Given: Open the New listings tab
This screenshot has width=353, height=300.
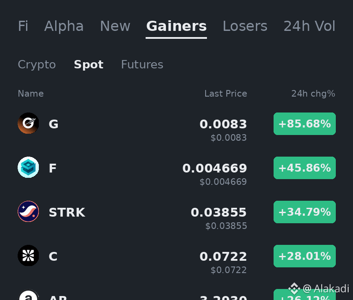Looking at the screenshot, I should [x=115, y=26].
